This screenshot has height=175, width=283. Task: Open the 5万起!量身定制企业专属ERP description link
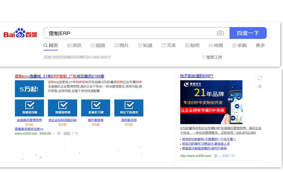[221, 130]
